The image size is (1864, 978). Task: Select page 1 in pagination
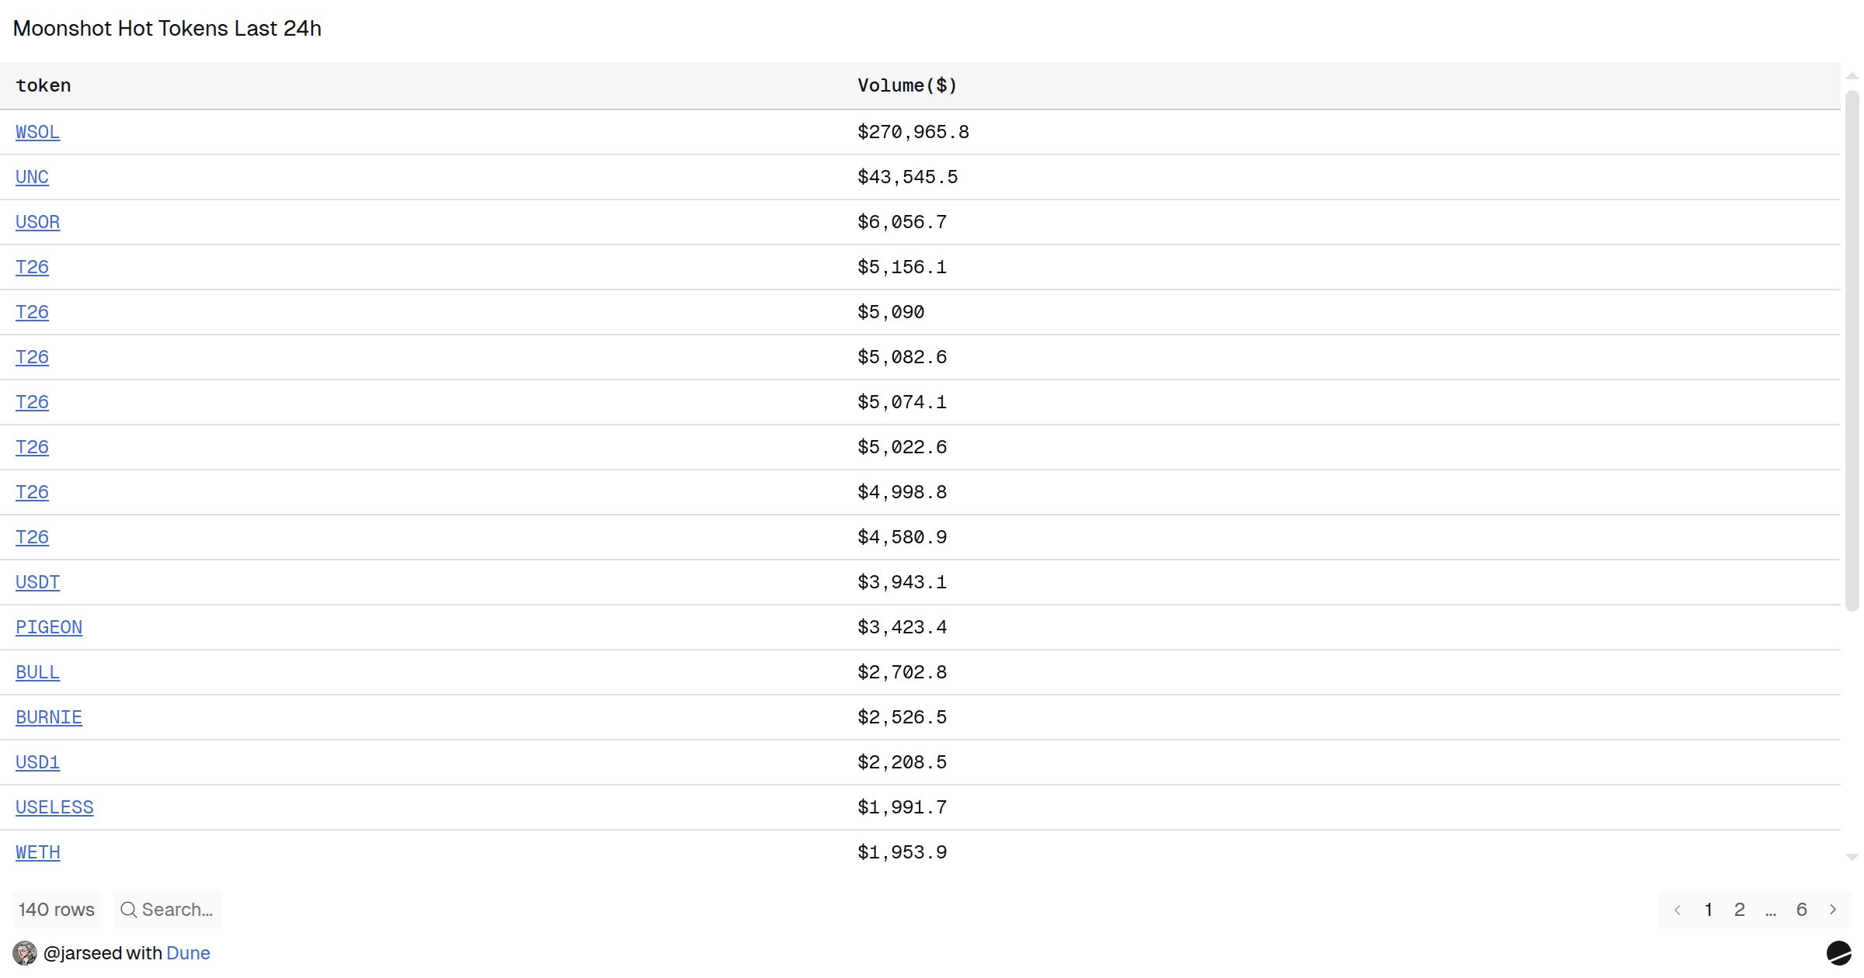click(1709, 910)
